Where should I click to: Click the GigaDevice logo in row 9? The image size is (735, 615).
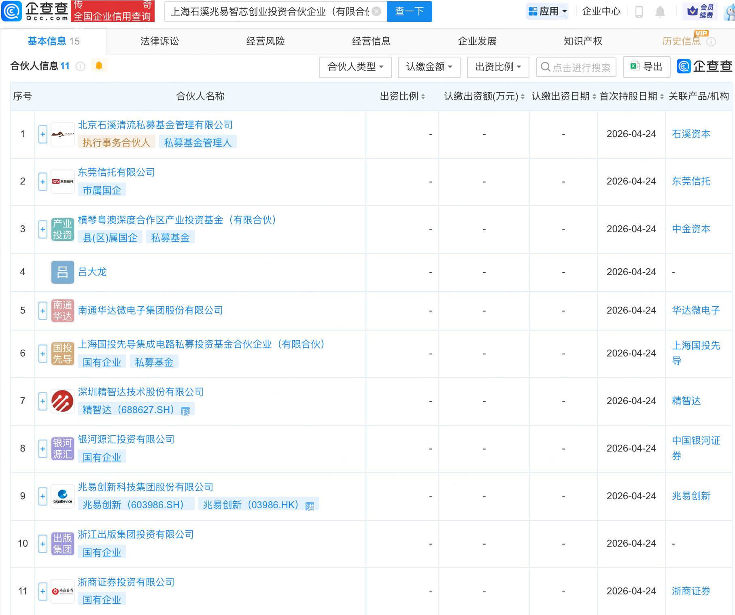coord(63,496)
